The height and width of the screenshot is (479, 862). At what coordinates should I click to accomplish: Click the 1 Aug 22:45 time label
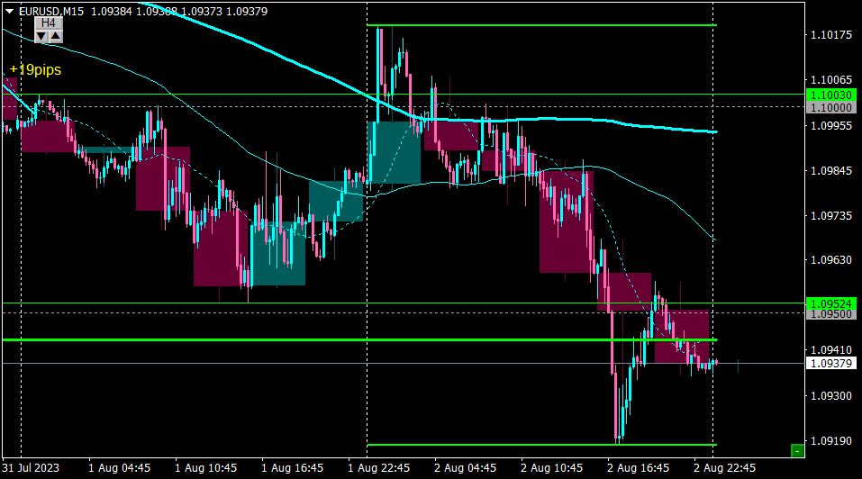[379, 468]
